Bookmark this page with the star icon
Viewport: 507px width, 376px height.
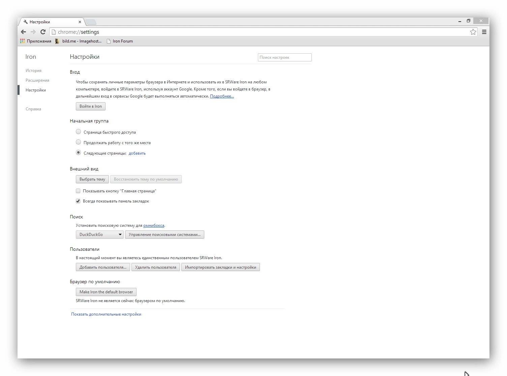[x=473, y=32]
